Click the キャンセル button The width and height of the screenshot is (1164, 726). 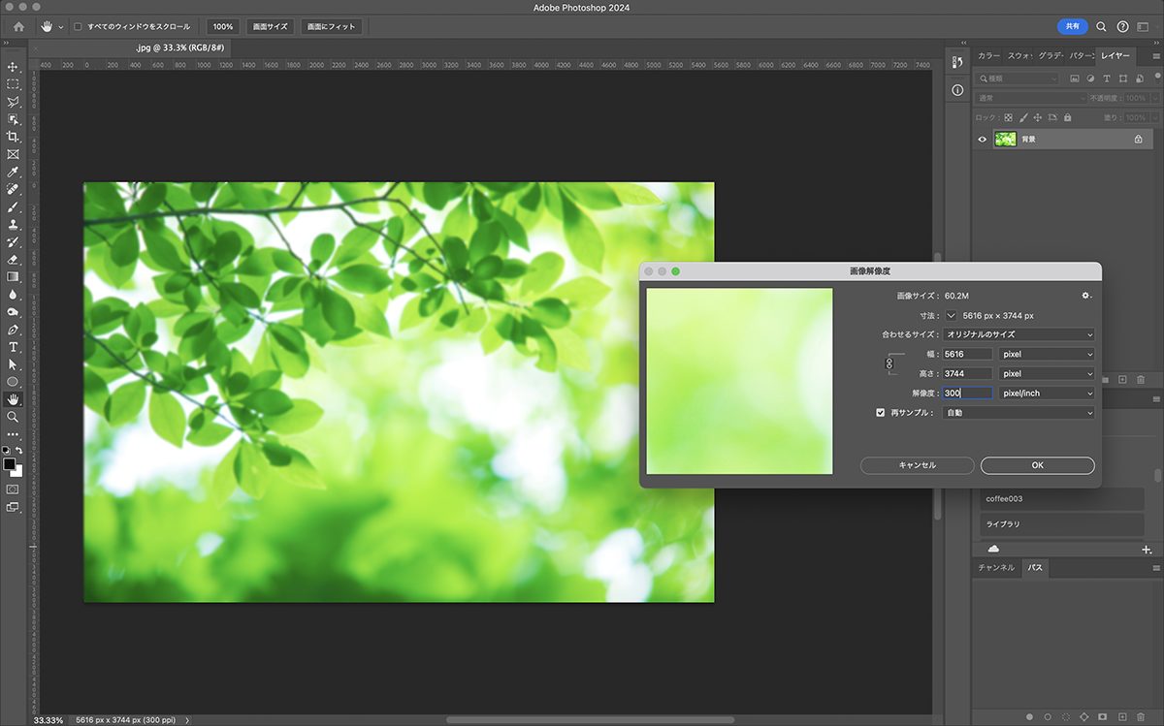coord(917,465)
